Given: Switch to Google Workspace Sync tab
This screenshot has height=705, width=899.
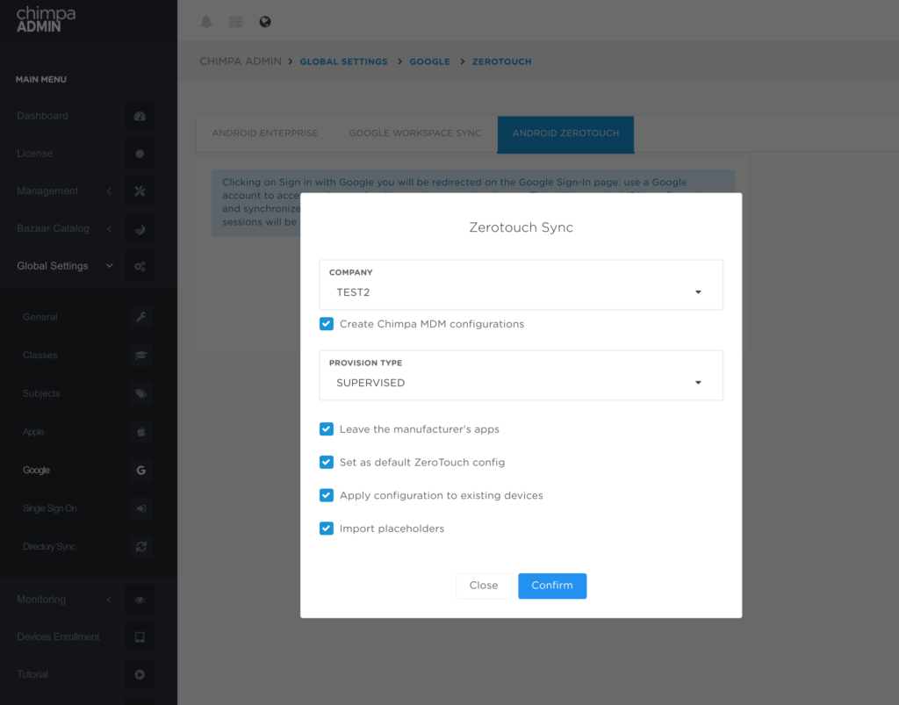Looking at the screenshot, I should 415,133.
